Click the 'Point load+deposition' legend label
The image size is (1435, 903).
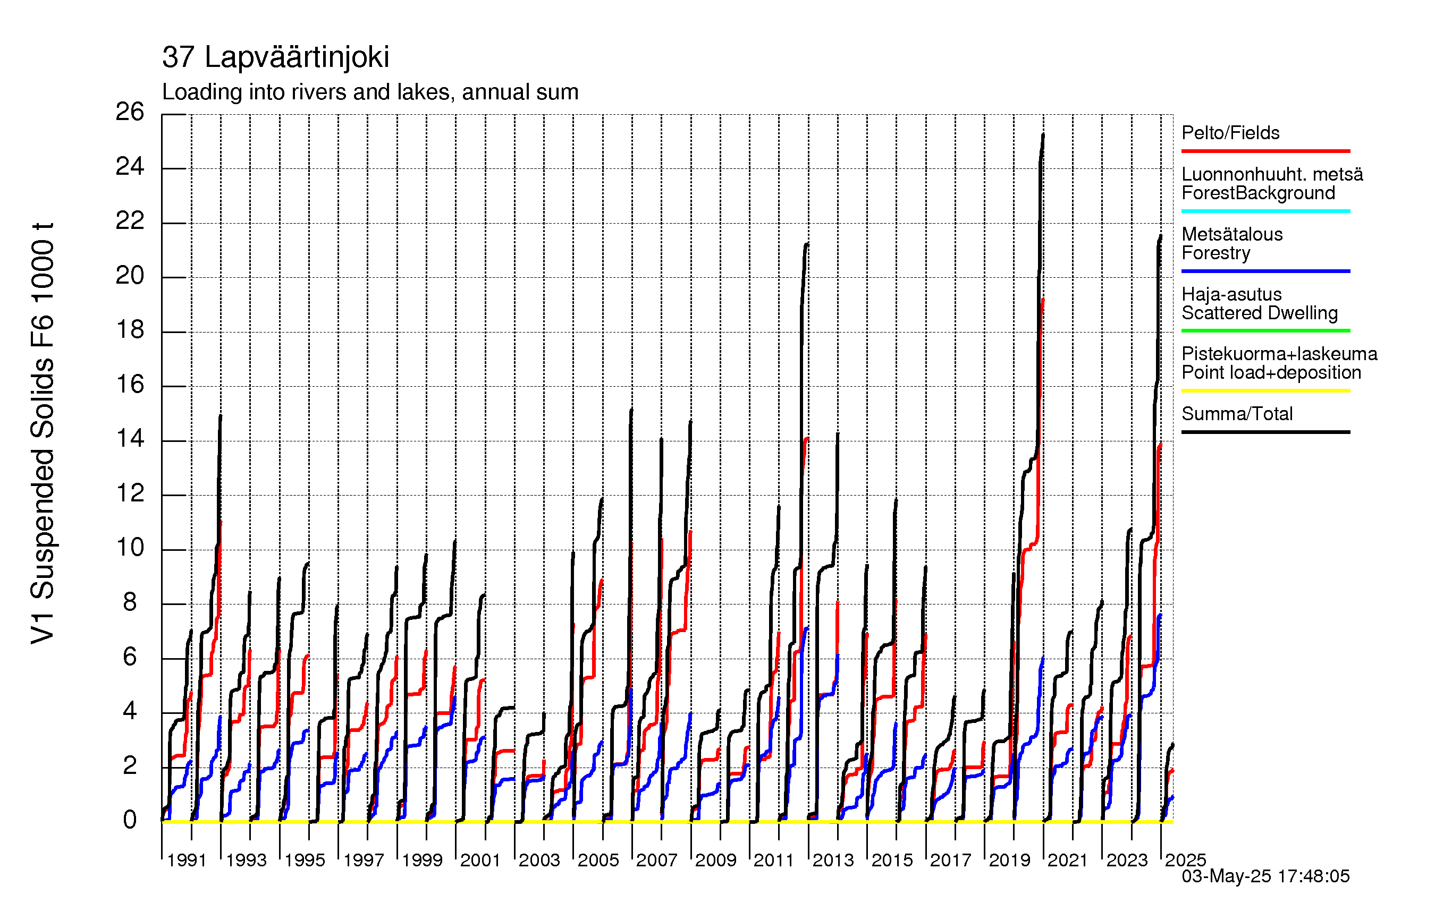(1271, 372)
